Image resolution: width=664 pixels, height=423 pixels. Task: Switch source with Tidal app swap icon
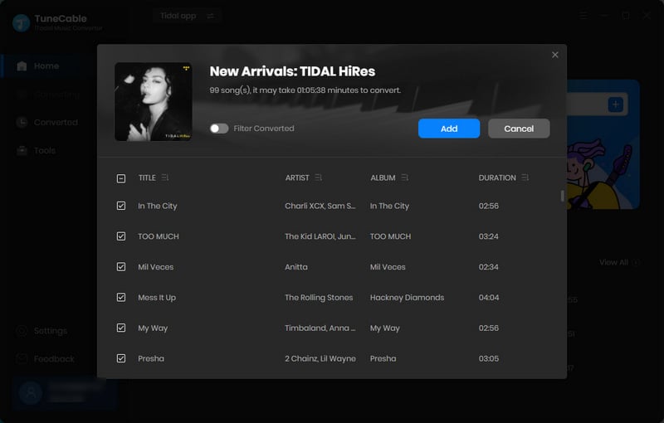(211, 16)
